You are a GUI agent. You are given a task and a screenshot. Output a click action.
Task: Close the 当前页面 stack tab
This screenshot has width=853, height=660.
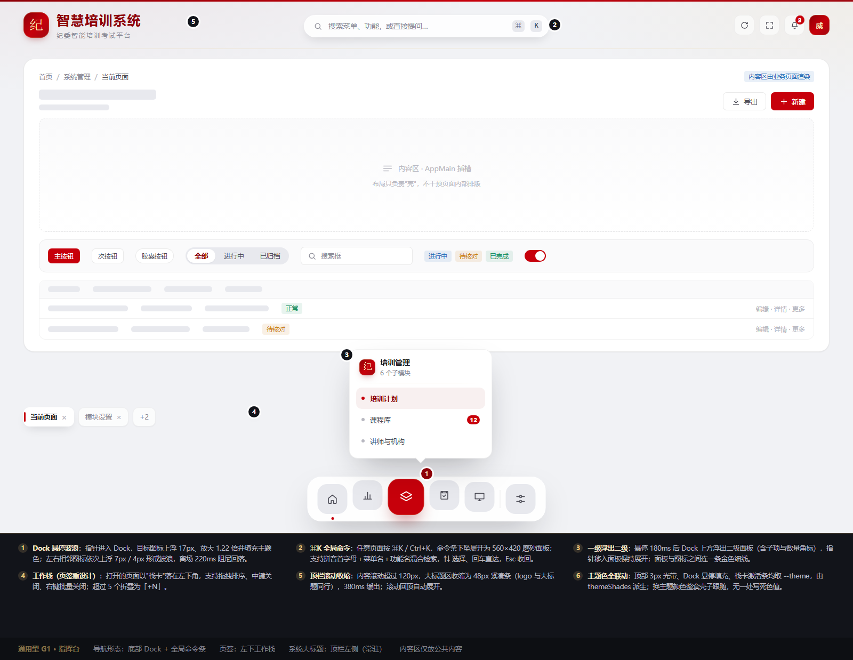[x=65, y=417]
